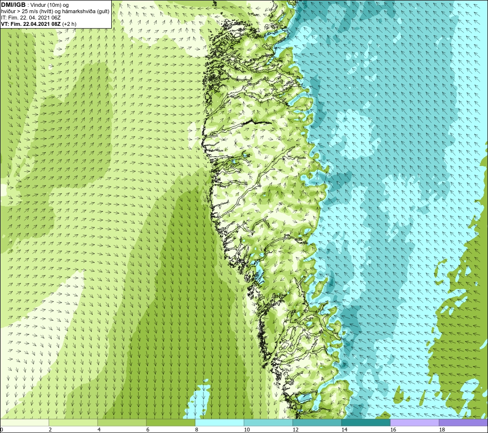The image size is (488, 433).
Task: Click the purple legend swatch above 18
Action: 464,422
